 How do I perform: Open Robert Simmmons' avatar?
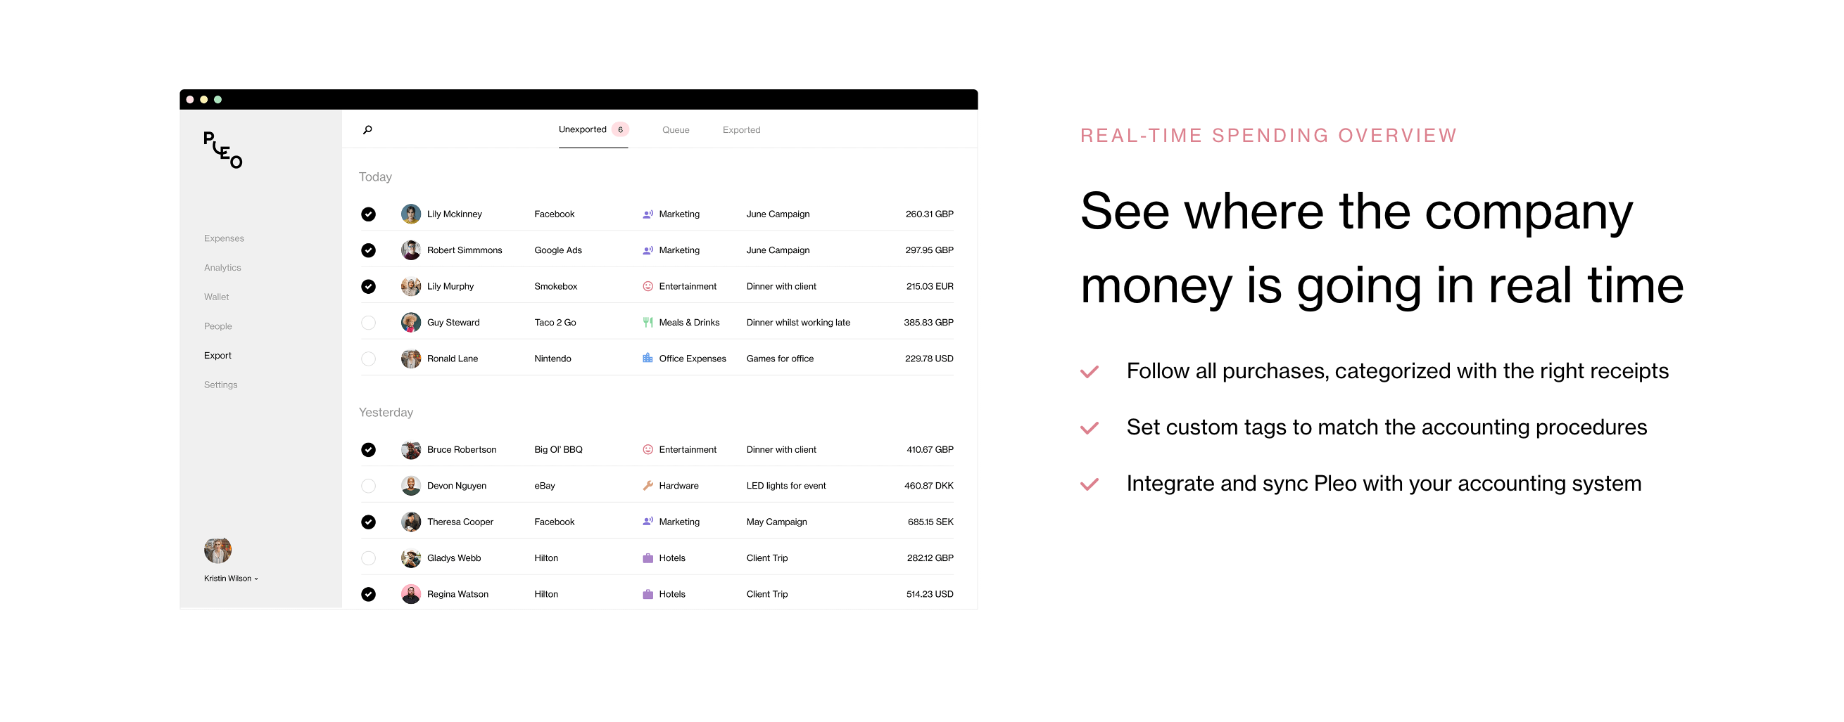(411, 250)
